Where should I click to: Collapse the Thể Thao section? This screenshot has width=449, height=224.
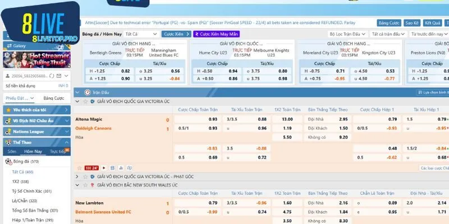click(x=67, y=142)
